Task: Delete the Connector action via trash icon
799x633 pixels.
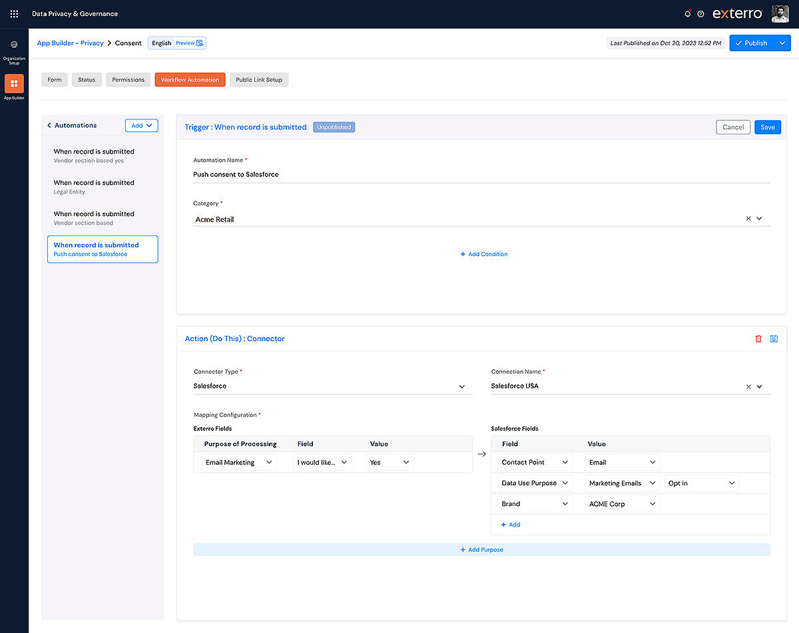Action: [x=758, y=338]
